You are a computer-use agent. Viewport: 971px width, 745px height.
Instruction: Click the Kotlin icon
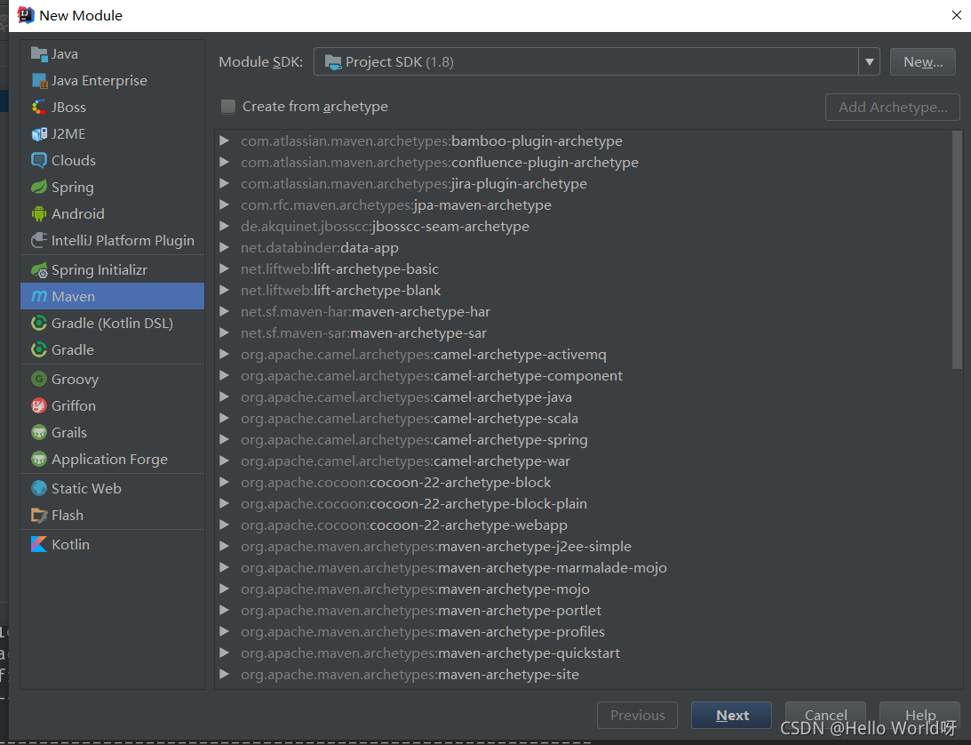pos(39,544)
